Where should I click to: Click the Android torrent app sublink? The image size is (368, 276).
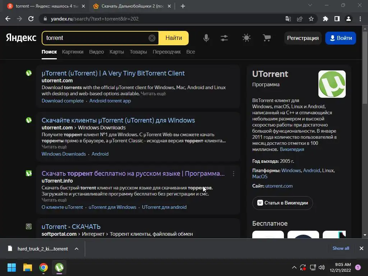[110, 101]
